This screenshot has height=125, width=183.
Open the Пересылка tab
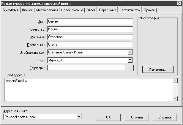point(108,10)
